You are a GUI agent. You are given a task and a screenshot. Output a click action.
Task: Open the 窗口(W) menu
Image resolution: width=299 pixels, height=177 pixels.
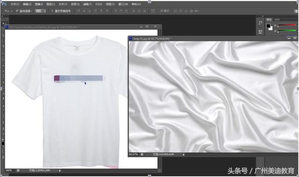tap(123, 4)
